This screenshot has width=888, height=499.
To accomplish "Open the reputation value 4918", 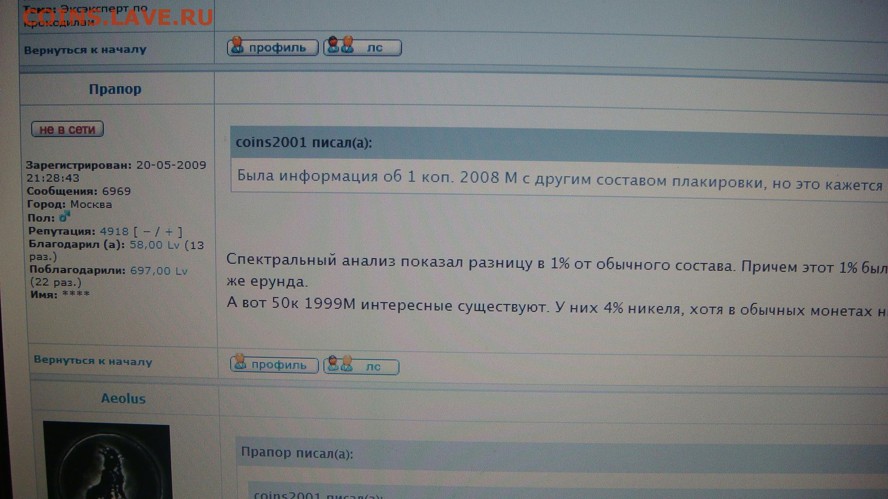I will pyautogui.click(x=114, y=231).
